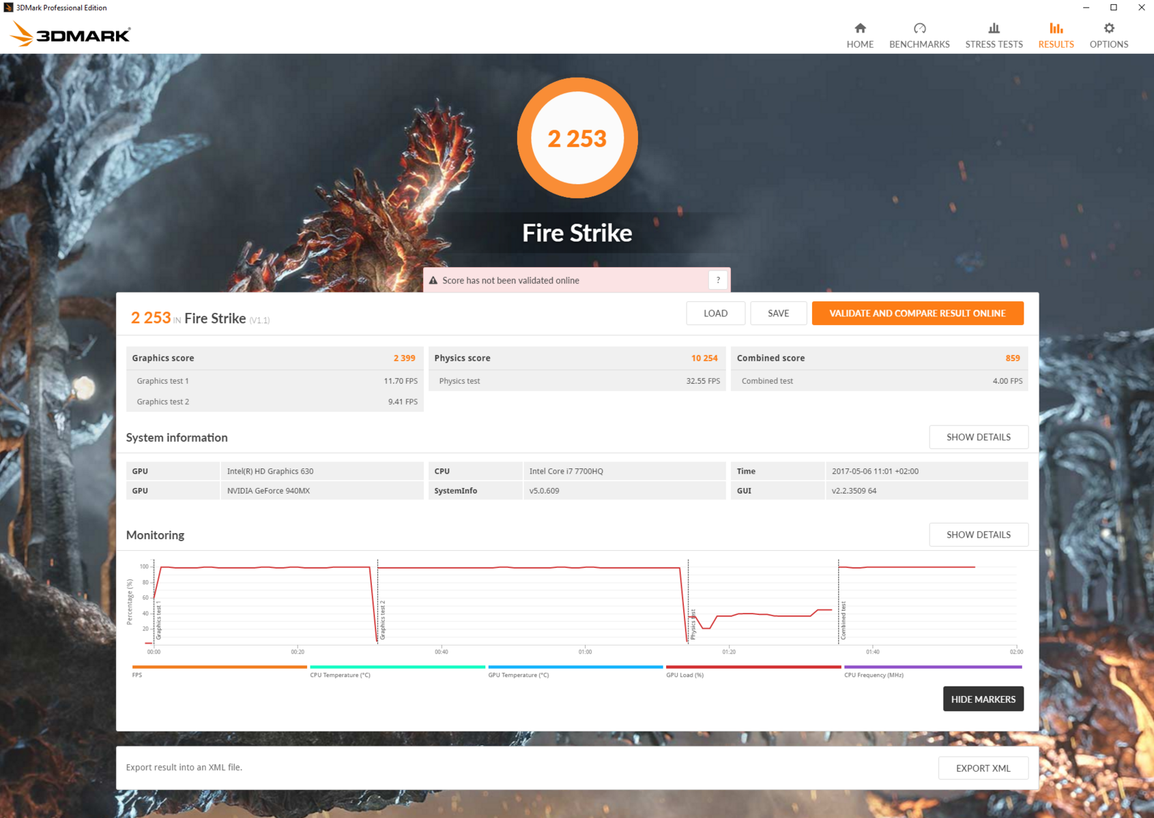Click Validate and Compare Result Online
1154x818 pixels.
coord(917,314)
